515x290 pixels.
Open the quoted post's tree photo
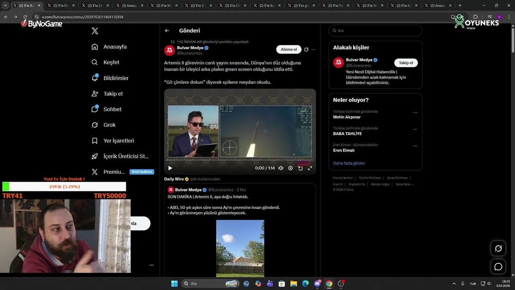[240, 249]
